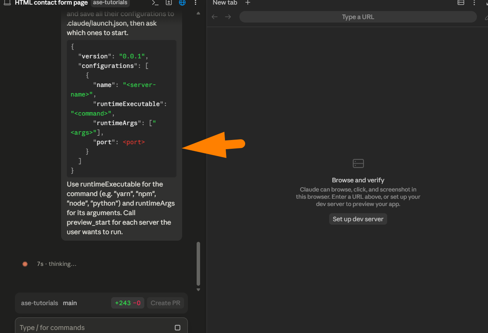Click the "7s · thinking…" status text
Image resolution: width=488 pixels, height=333 pixels.
[57, 264]
